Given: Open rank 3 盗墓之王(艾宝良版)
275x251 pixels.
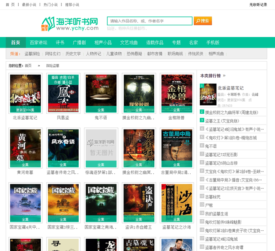Looking at the screenshot, I should [x=222, y=121].
